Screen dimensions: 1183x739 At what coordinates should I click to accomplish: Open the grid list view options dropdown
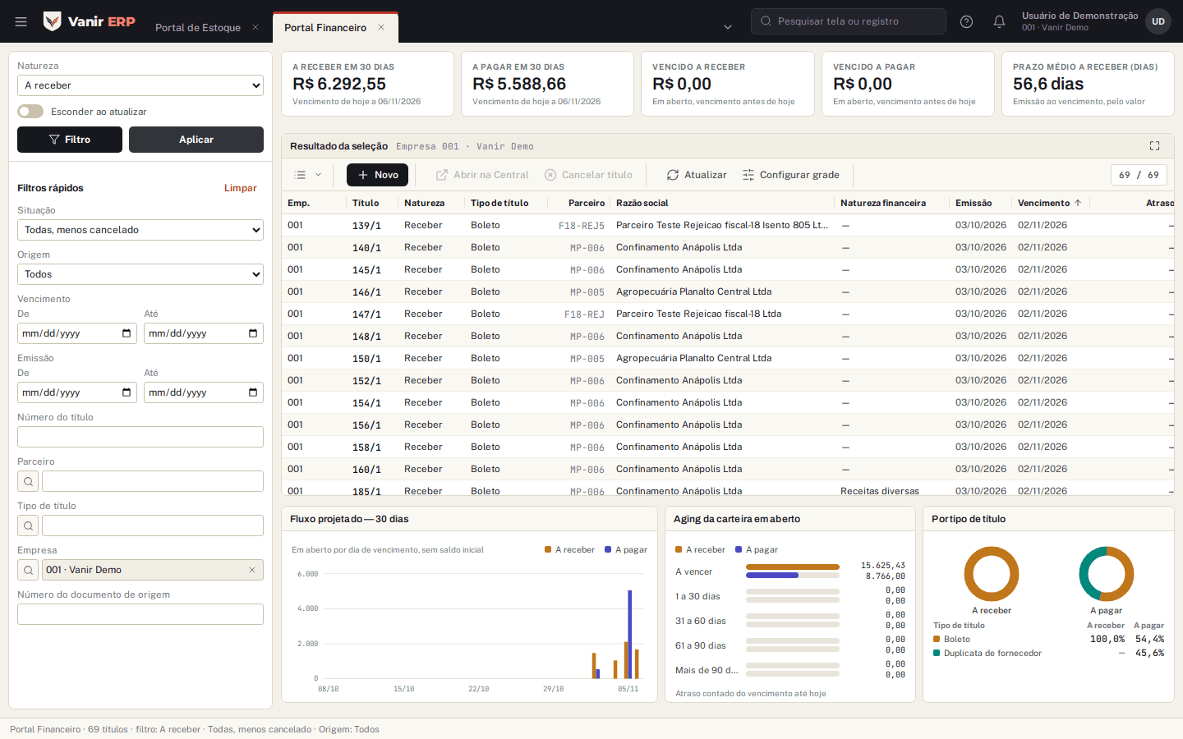tap(308, 175)
